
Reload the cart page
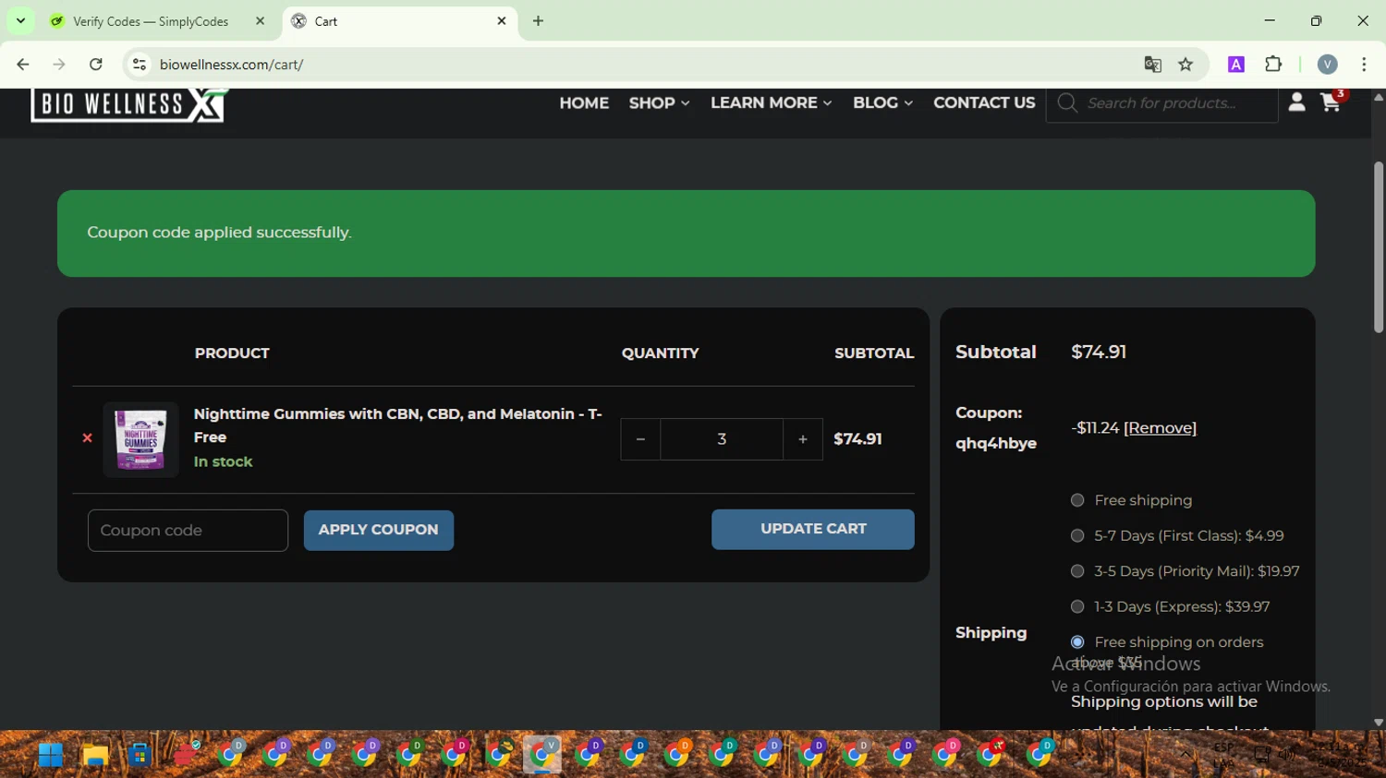pos(96,65)
